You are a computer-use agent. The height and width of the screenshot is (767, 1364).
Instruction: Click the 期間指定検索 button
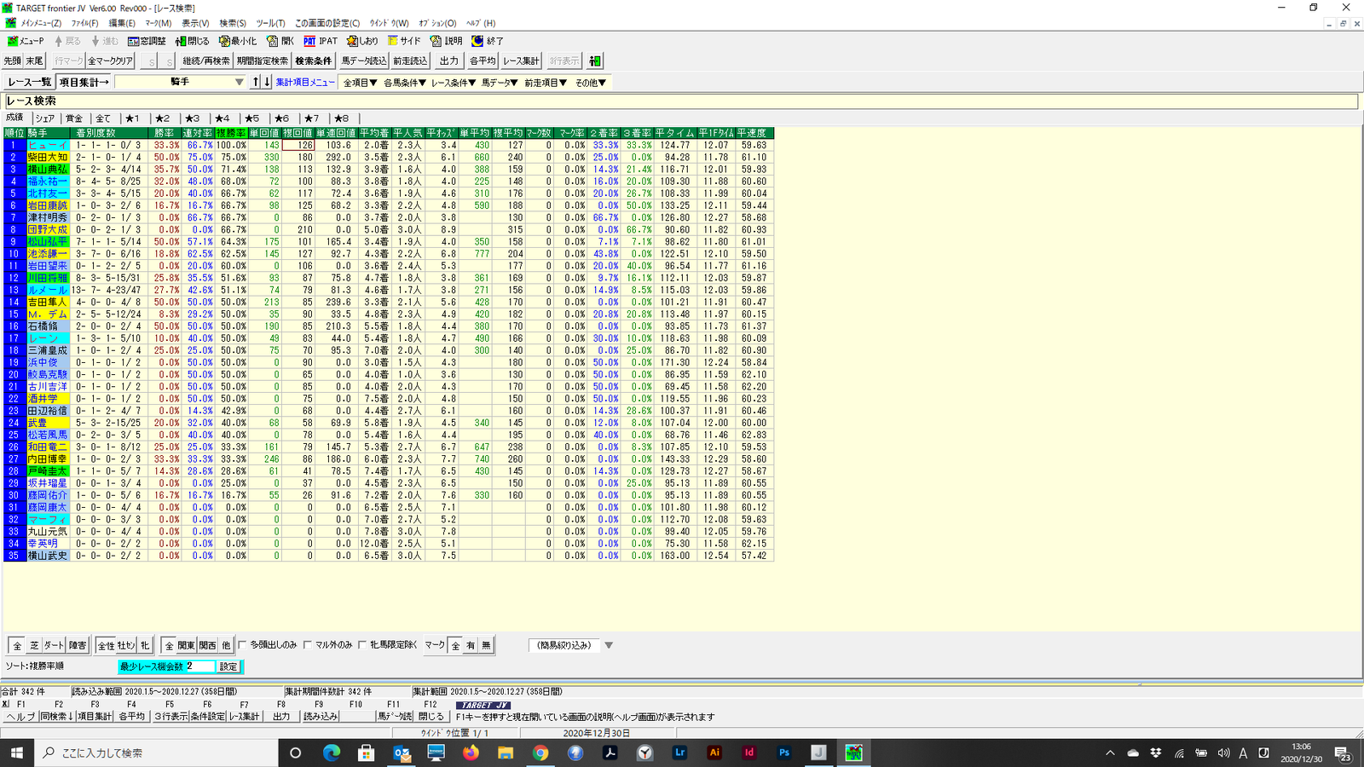click(x=262, y=61)
